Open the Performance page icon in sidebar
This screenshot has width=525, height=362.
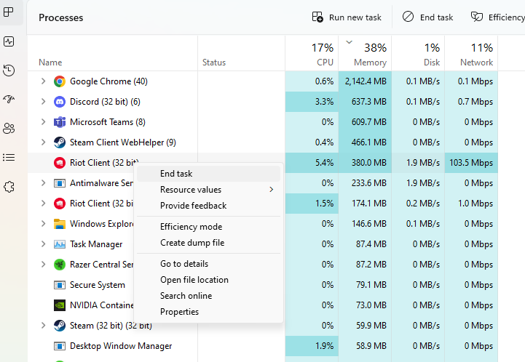tap(8, 41)
